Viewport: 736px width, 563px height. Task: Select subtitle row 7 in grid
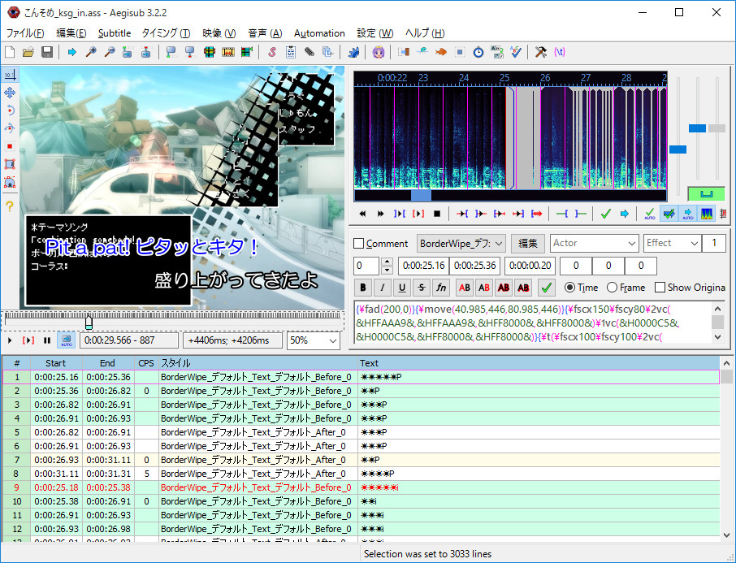coord(361,460)
